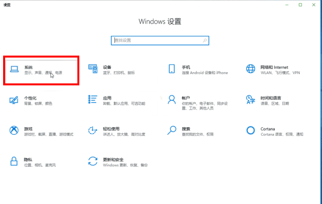Image resolution: width=322 pixels, height=204 pixels.
Task: Click the "WLAN、飞行模式、VPN" description text
Action: 280,73
